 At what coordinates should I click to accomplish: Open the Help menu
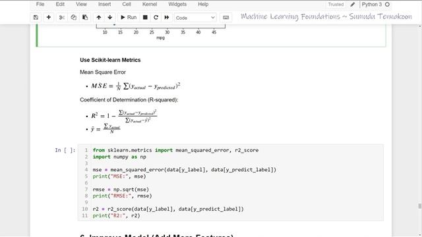(x=203, y=5)
